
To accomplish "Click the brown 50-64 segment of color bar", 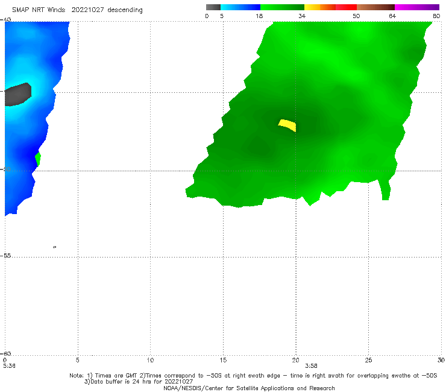I will click(375, 7).
